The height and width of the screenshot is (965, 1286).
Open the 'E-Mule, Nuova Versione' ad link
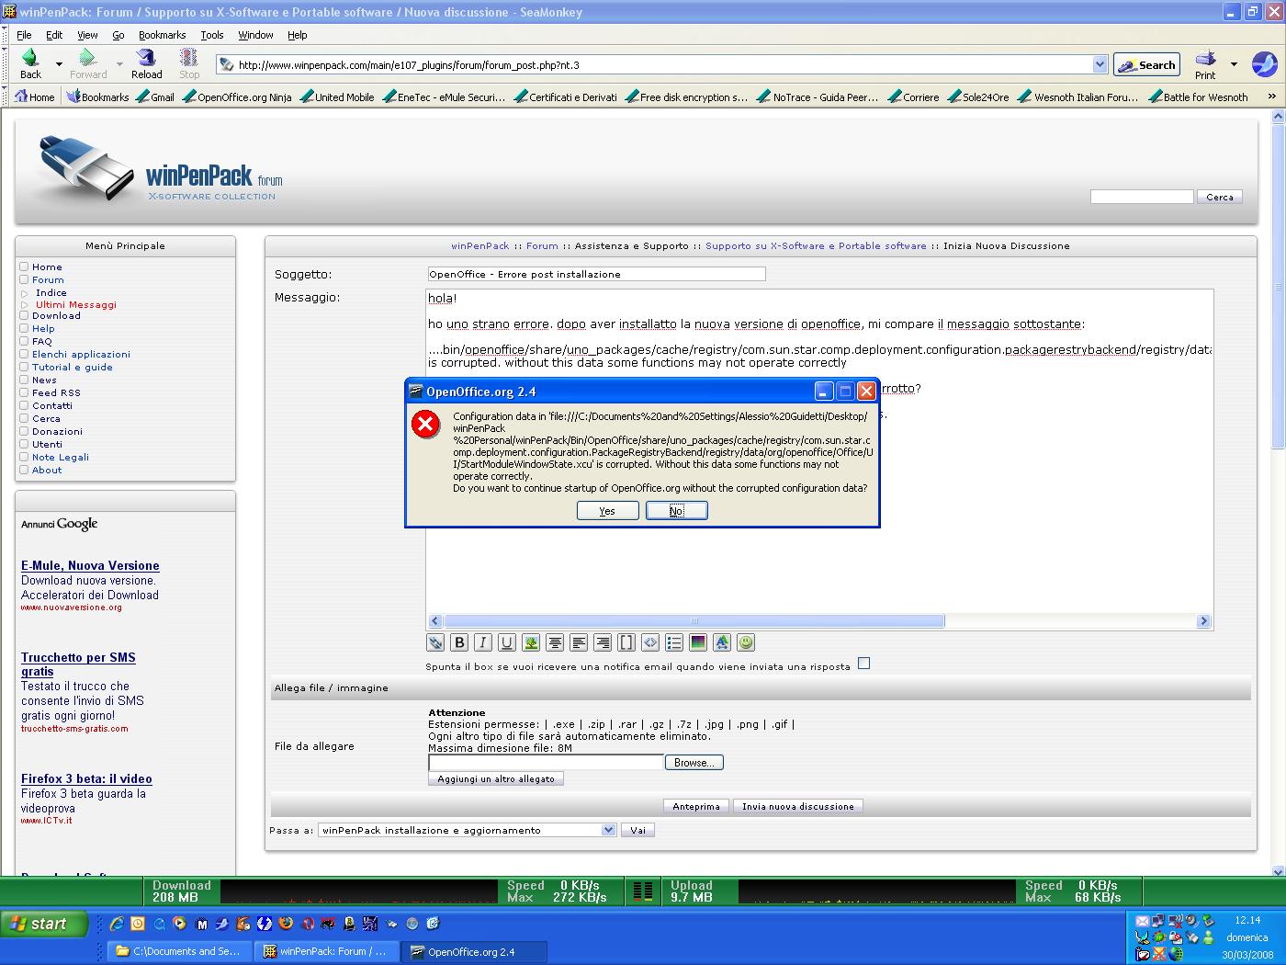coord(90,565)
